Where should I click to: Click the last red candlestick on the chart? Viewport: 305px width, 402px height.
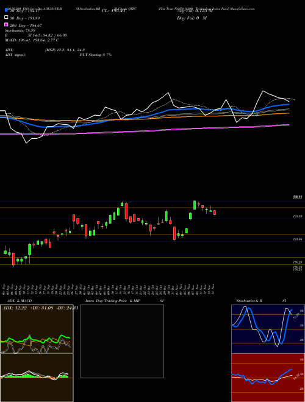(x=215, y=213)
